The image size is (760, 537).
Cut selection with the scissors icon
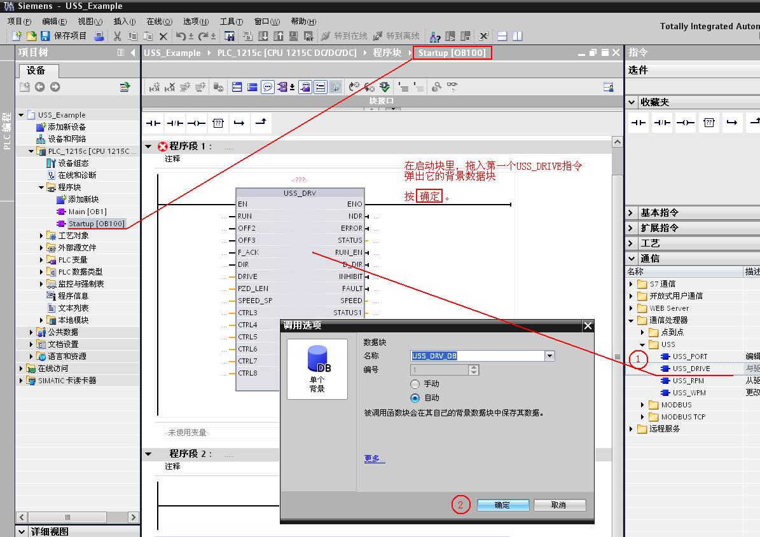click(117, 36)
